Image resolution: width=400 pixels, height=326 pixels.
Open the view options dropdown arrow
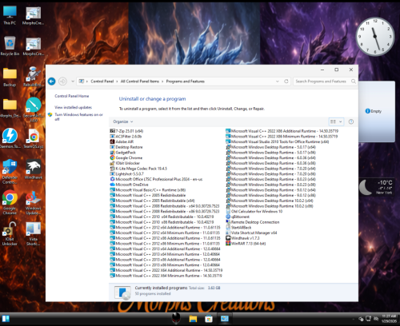340,121
